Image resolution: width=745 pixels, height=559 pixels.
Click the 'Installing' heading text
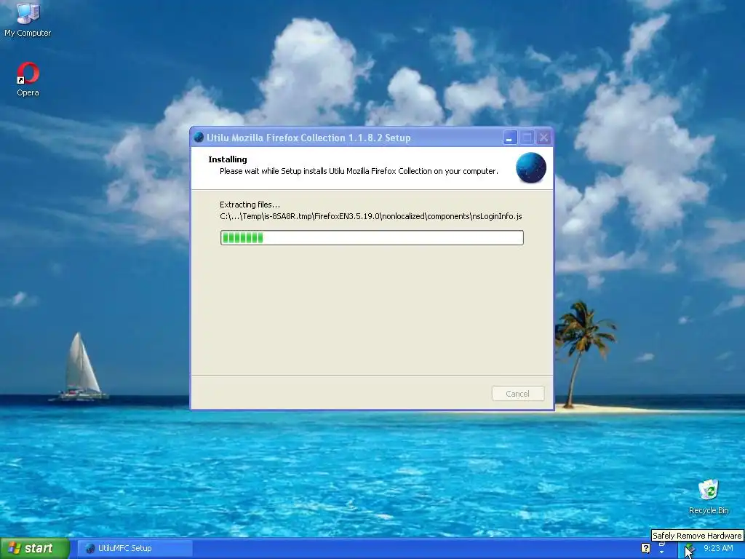(228, 159)
